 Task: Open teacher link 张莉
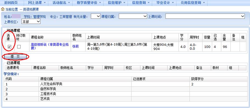click(76, 47)
